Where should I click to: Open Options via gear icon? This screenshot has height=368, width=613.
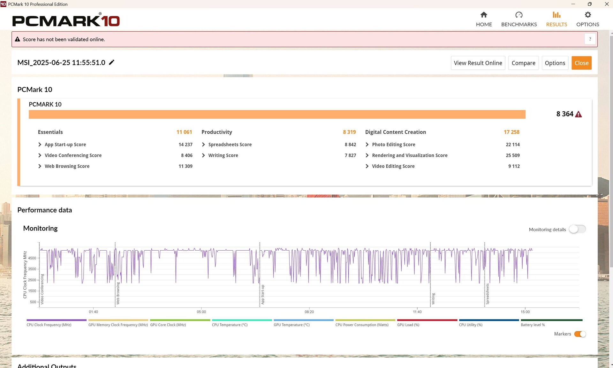point(587,15)
